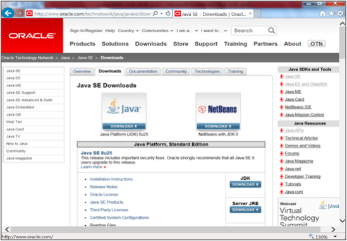Switch to the Technologies tab
The image size is (347, 241).
click(207, 71)
